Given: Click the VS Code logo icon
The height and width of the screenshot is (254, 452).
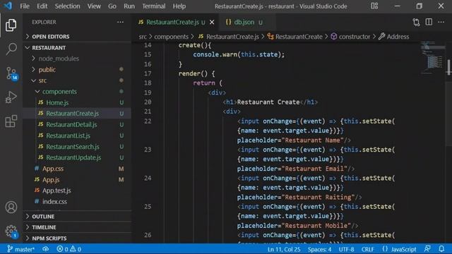Looking at the screenshot, I should click(8, 6).
